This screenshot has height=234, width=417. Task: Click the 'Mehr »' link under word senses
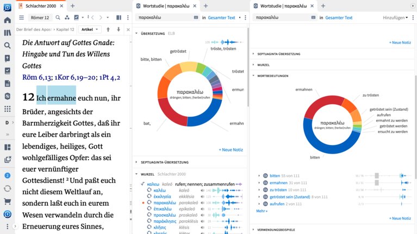point(262,211)
